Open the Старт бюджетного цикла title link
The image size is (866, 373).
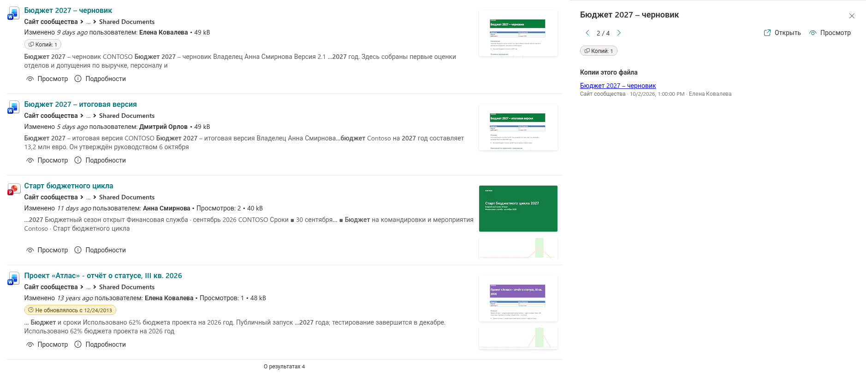coord(69,186)
